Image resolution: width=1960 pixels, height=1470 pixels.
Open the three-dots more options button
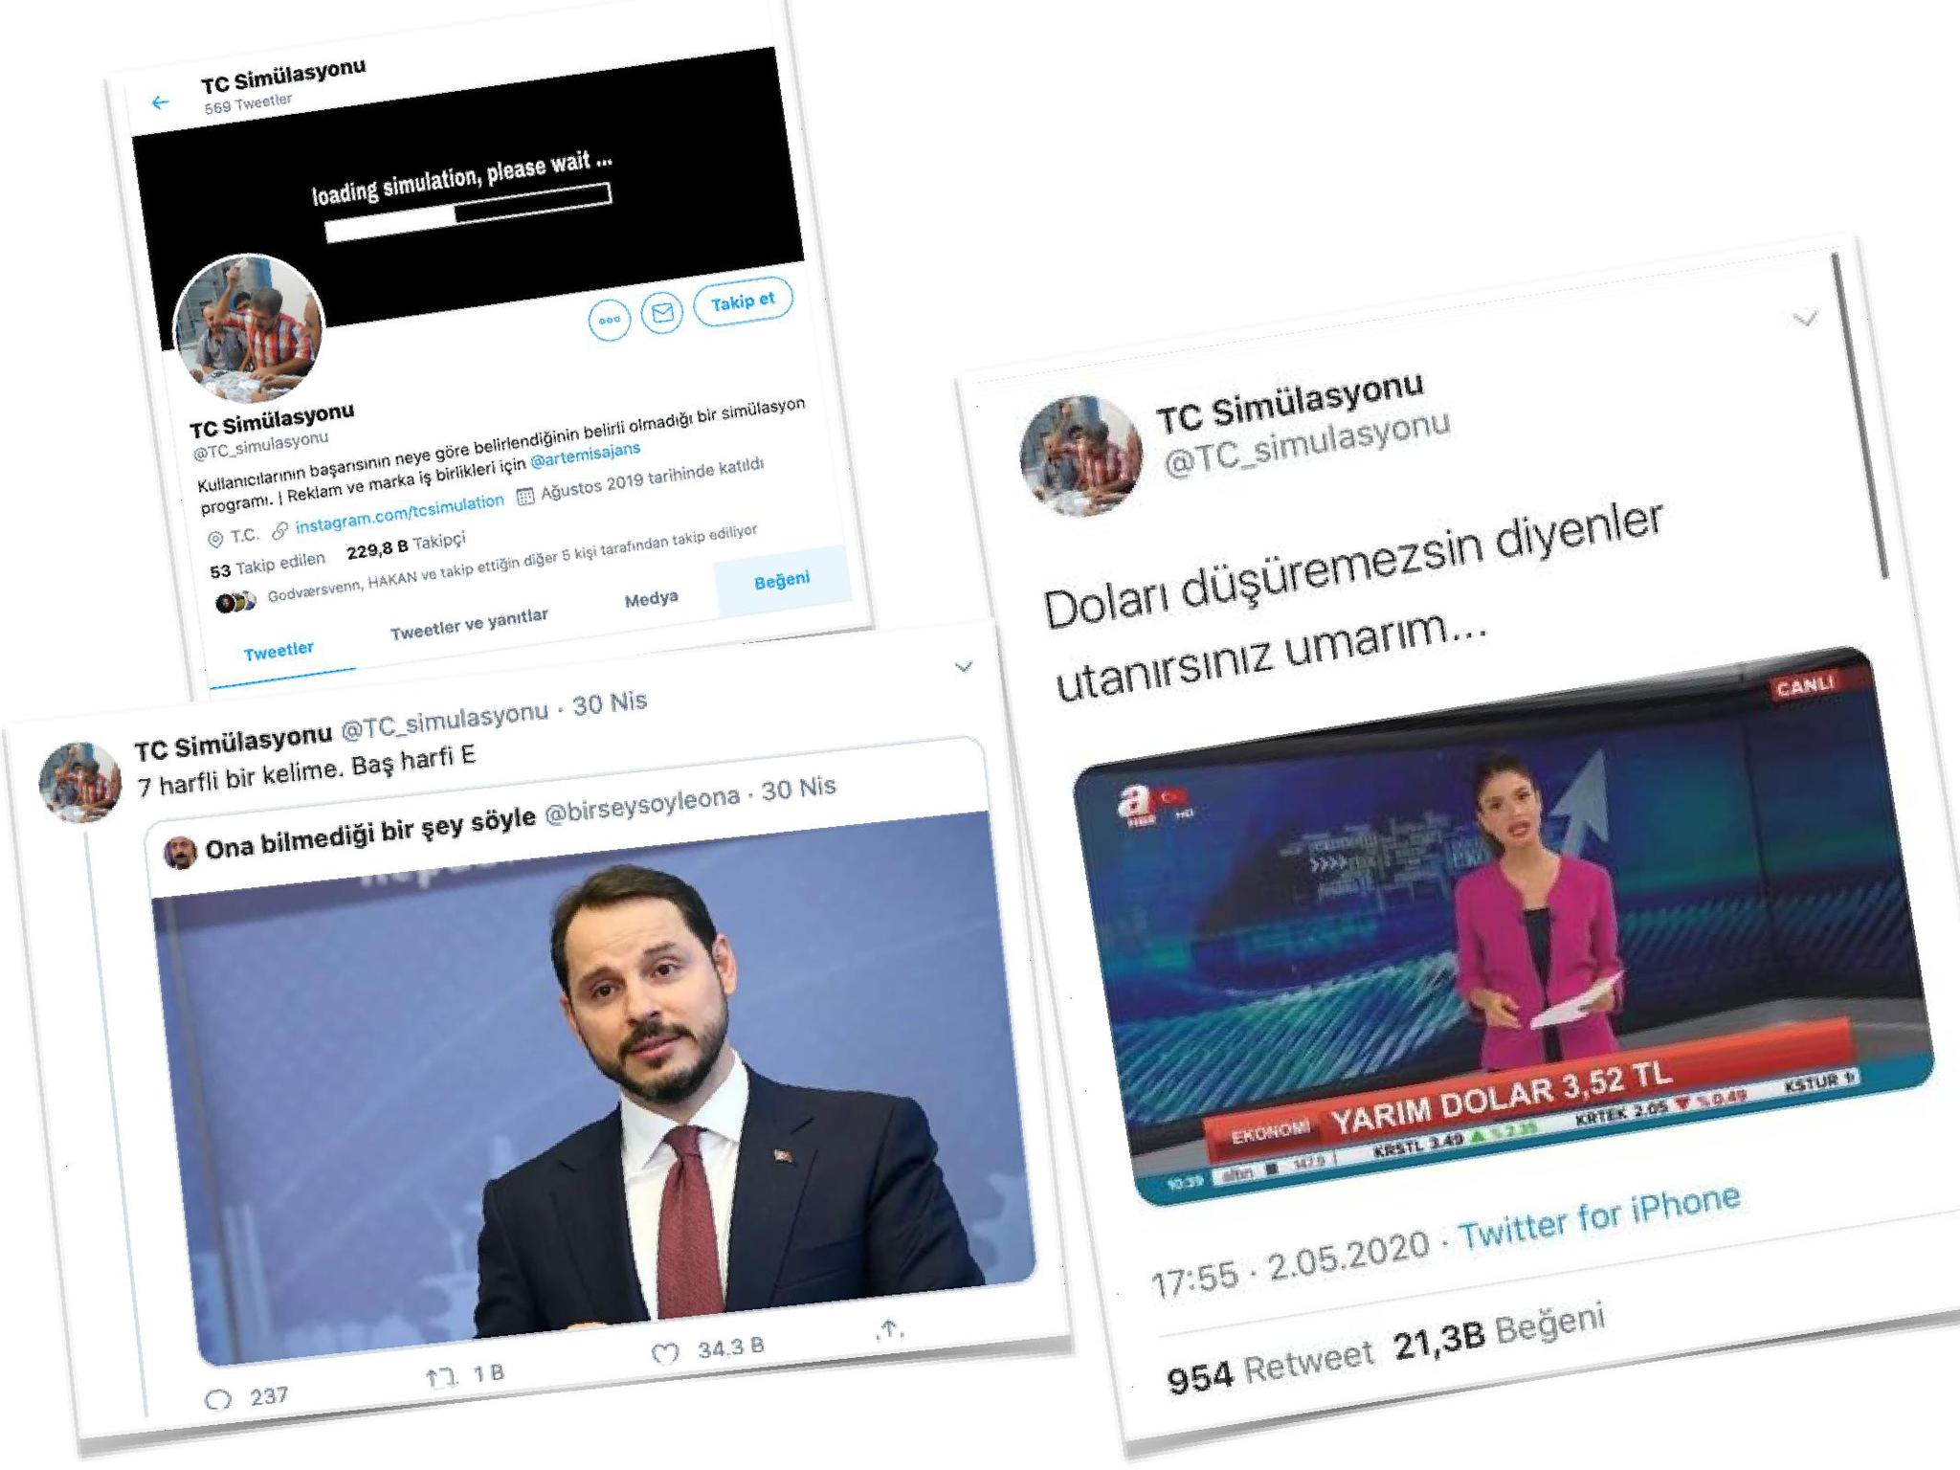point(610,320)
